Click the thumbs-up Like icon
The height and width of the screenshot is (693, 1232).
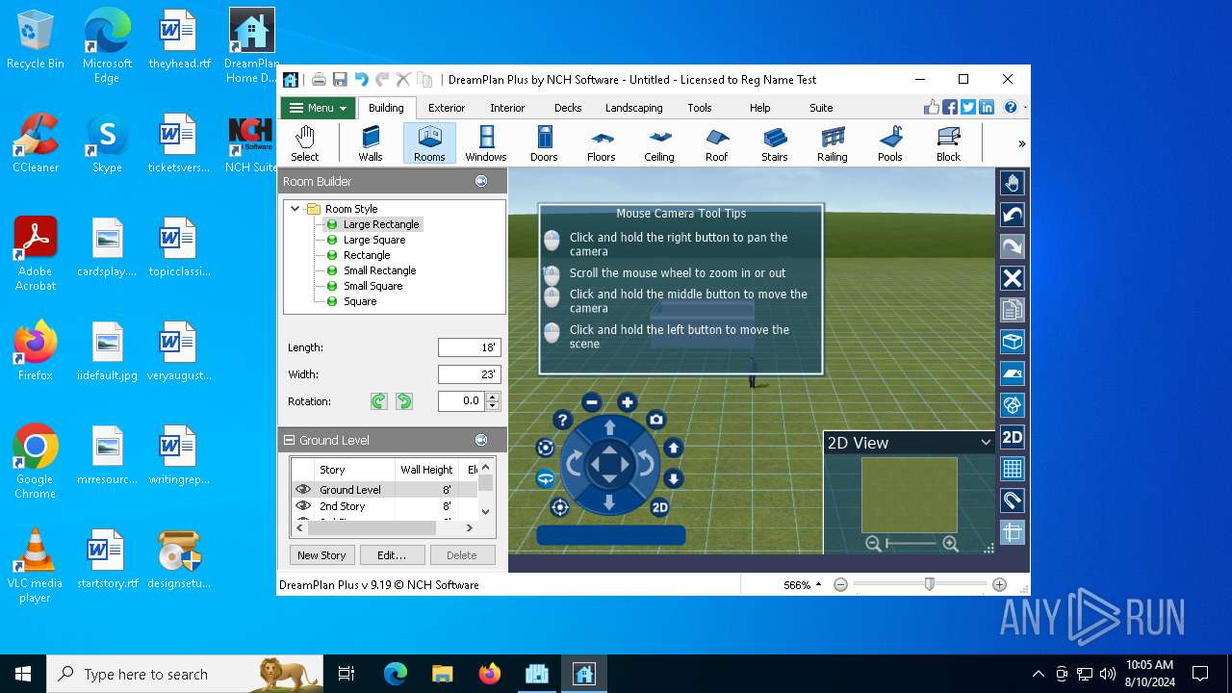point(932,108)
